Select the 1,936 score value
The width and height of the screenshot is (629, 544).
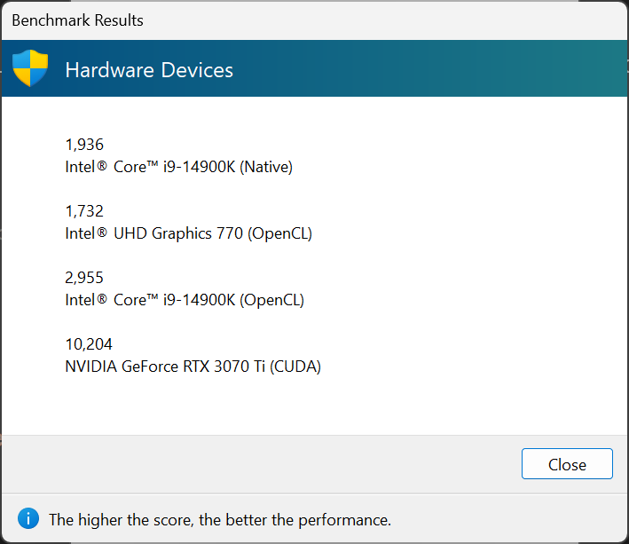(x=84, y=145)
